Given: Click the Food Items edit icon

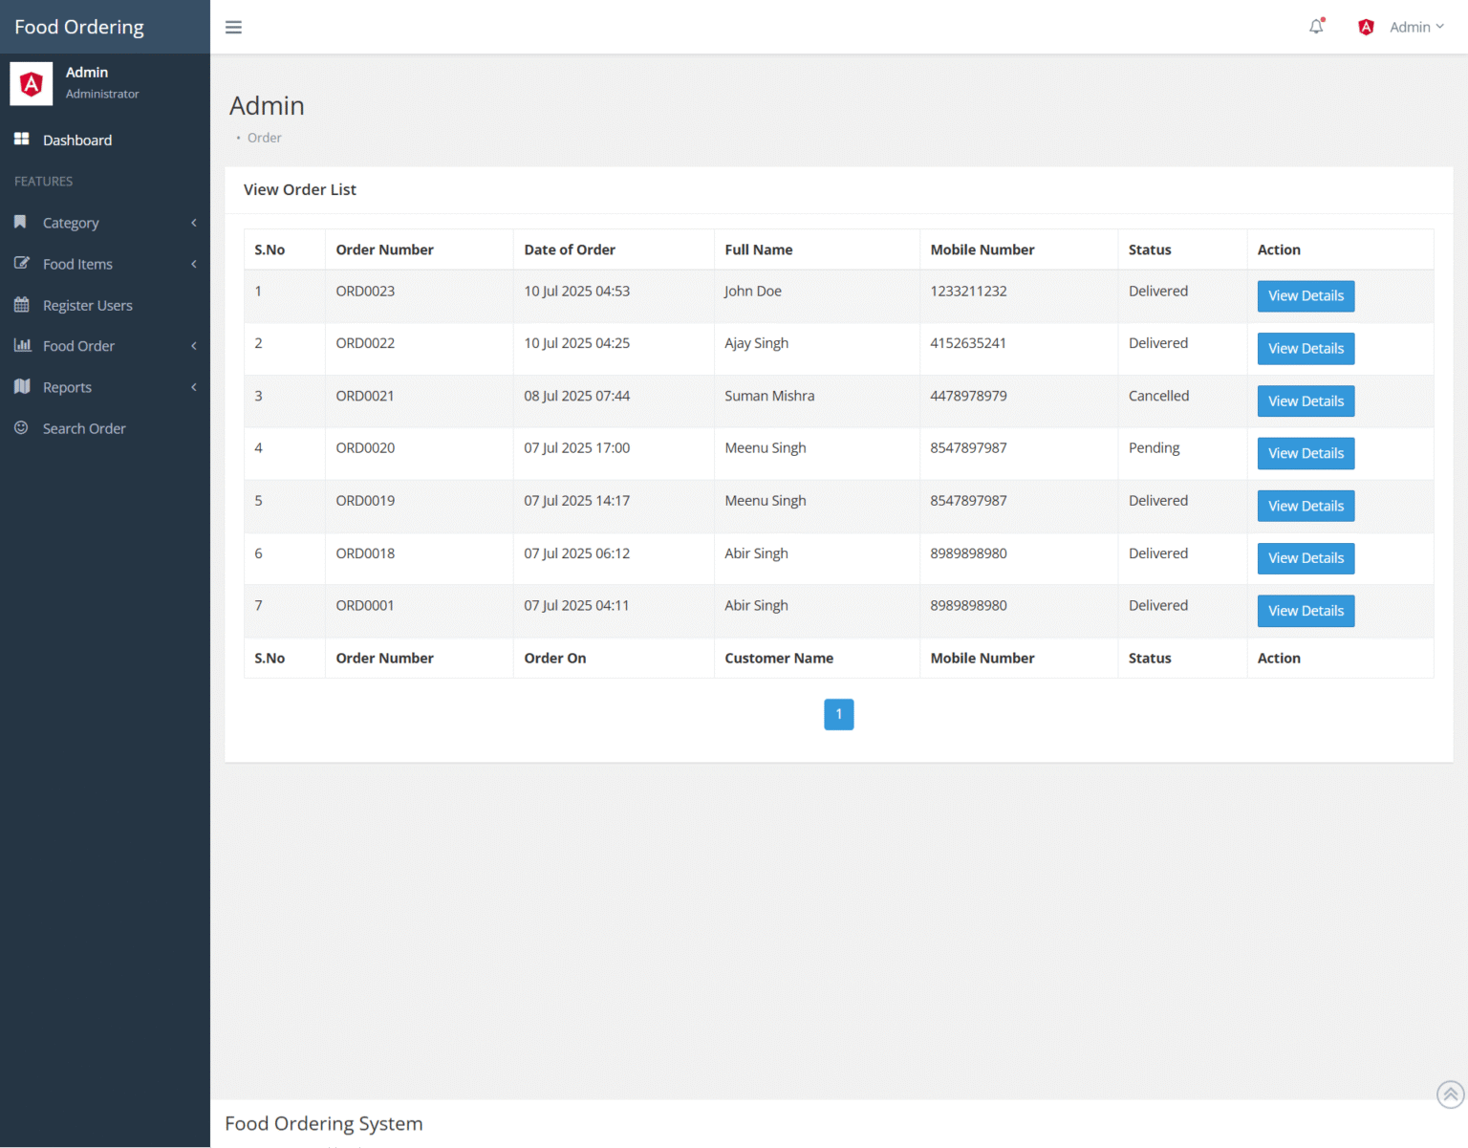Looking at the screenshot, I should 21,264.
